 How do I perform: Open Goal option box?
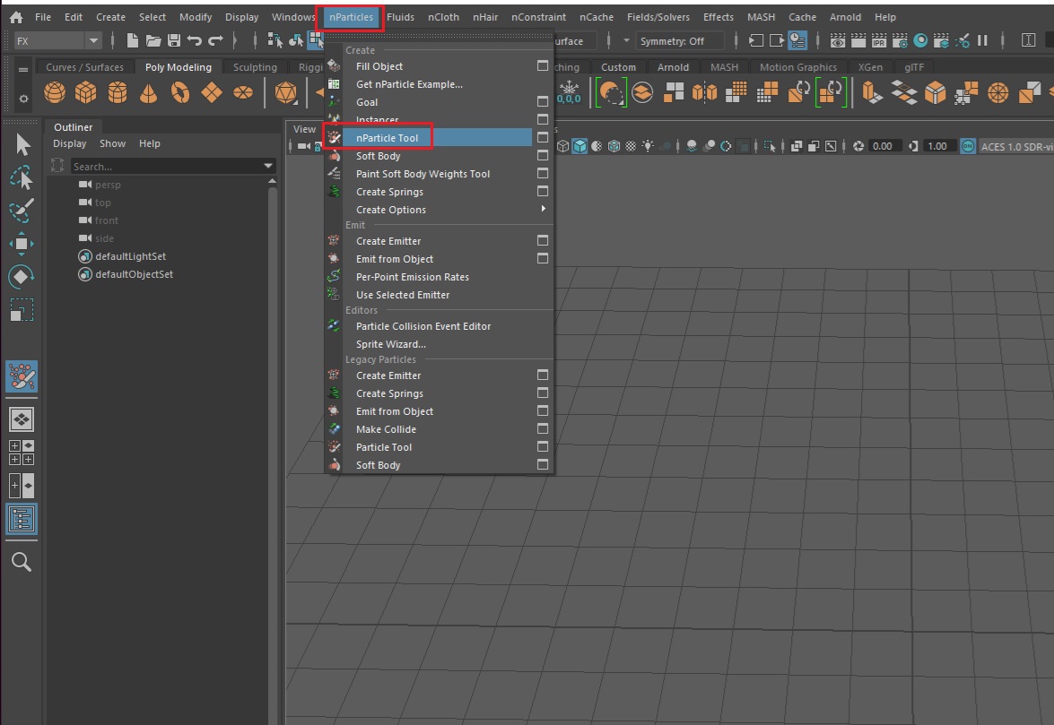point(543,101)
